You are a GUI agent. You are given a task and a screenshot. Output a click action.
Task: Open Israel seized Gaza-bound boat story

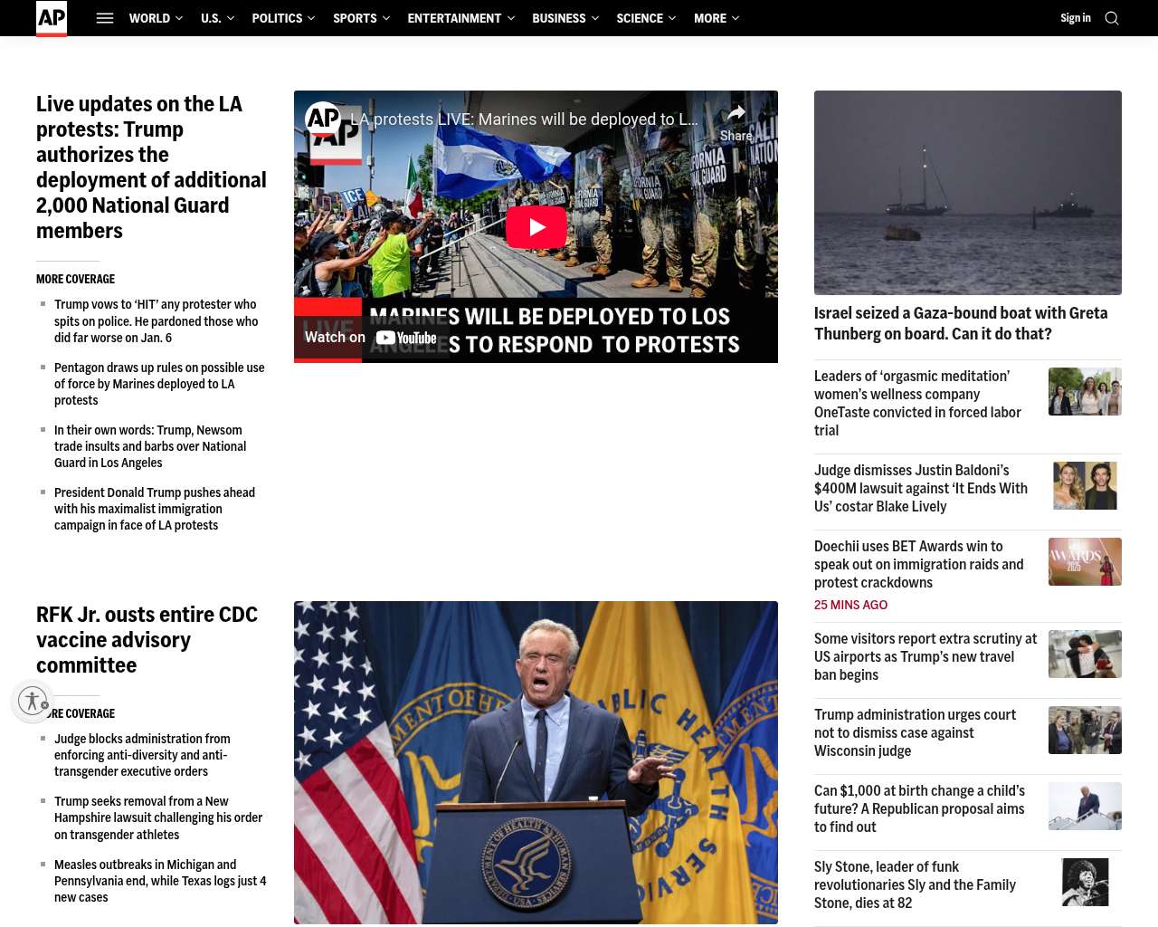[961, 323]
